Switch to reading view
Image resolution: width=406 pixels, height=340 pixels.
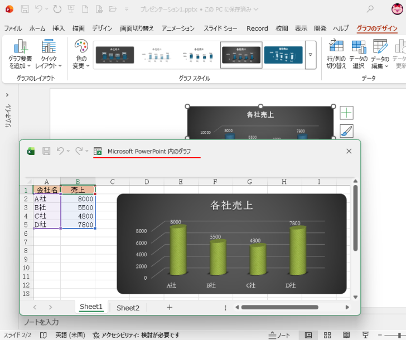click(x=346, y=336)
